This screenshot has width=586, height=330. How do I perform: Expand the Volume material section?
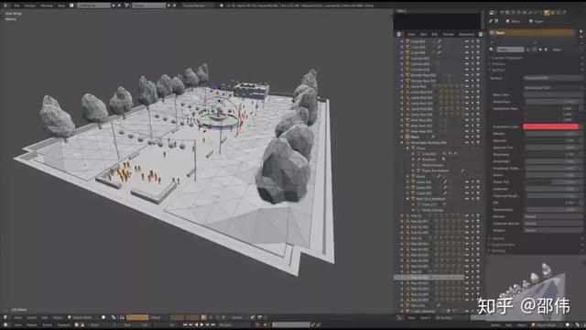498,238
